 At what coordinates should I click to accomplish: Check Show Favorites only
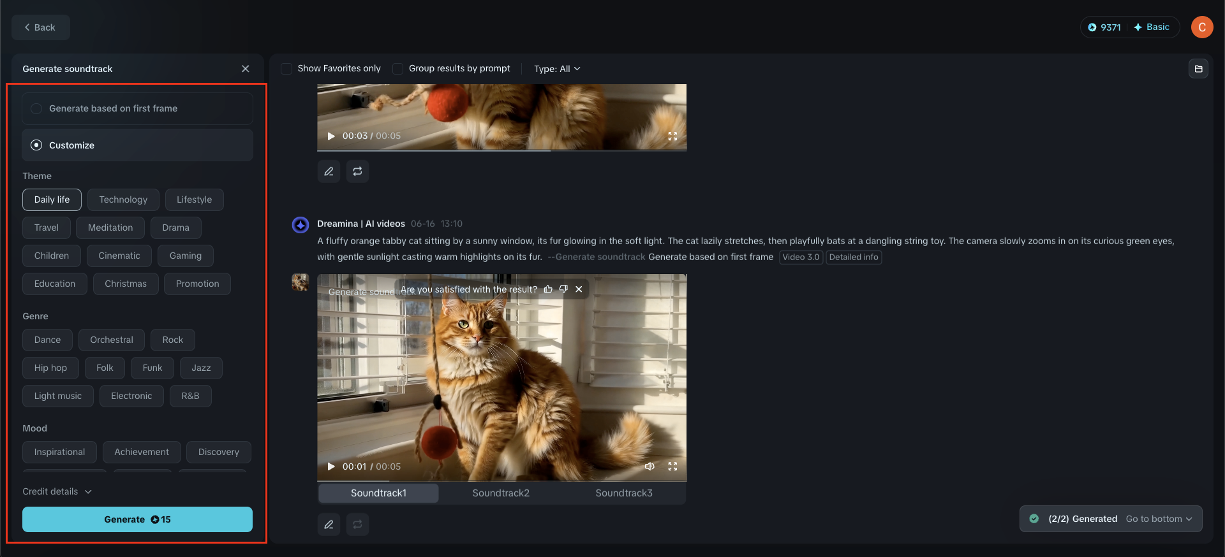(x=287, y=69)
